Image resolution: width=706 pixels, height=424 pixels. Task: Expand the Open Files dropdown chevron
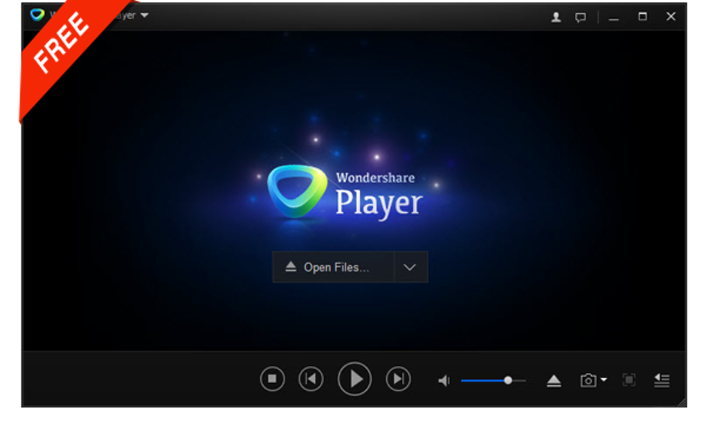click(410, 267)
